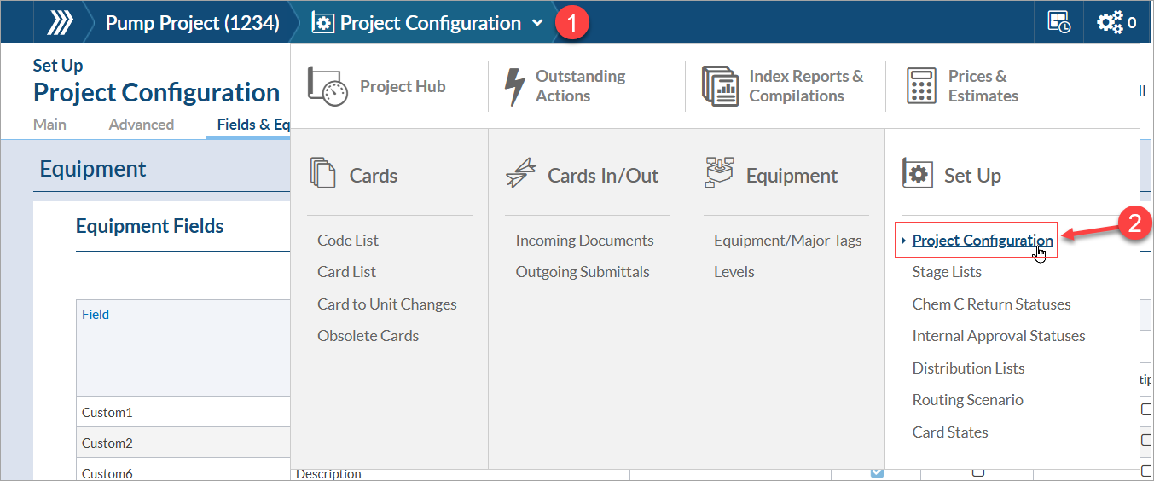Tick the empty checkbox in Description row
Viewport: 1154px width, 481px height.
tap(978, 472)
